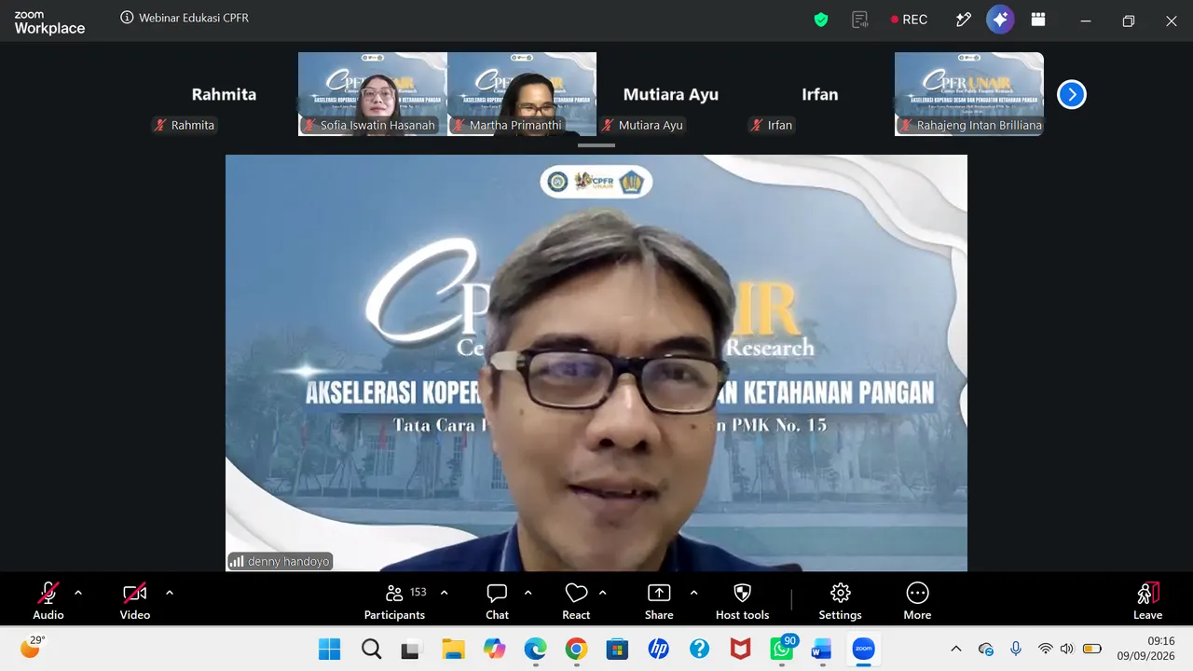Select Rahajeng Intan Brilliana's thumbnail
This screenshot has width=1193, height=671.
coord(969,94)
